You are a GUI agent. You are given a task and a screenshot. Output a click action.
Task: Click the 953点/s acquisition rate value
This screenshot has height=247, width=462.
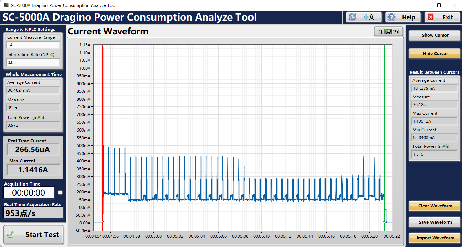33,213
